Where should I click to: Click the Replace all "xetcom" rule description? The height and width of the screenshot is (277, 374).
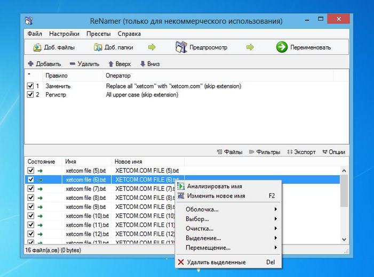(x=173, y=86)
